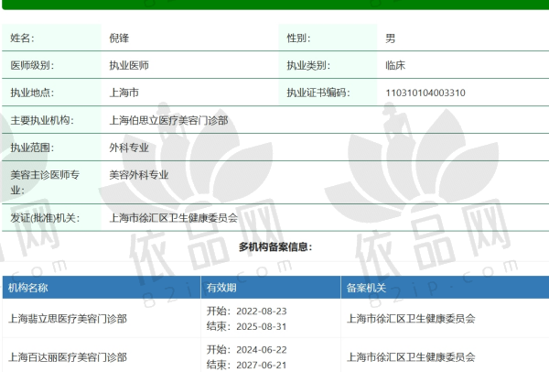
Task: Select the level value 执业医师
Action: pos(129,65)
